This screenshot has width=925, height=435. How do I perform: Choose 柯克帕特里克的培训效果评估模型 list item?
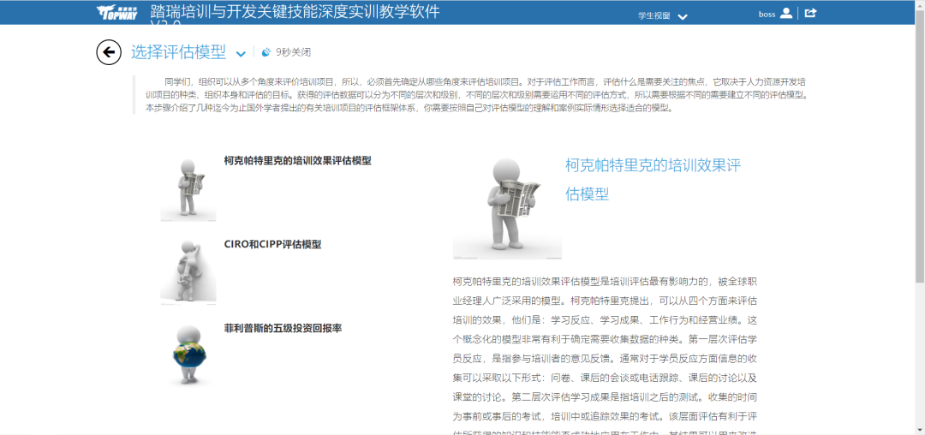click(x=297, y=160)
